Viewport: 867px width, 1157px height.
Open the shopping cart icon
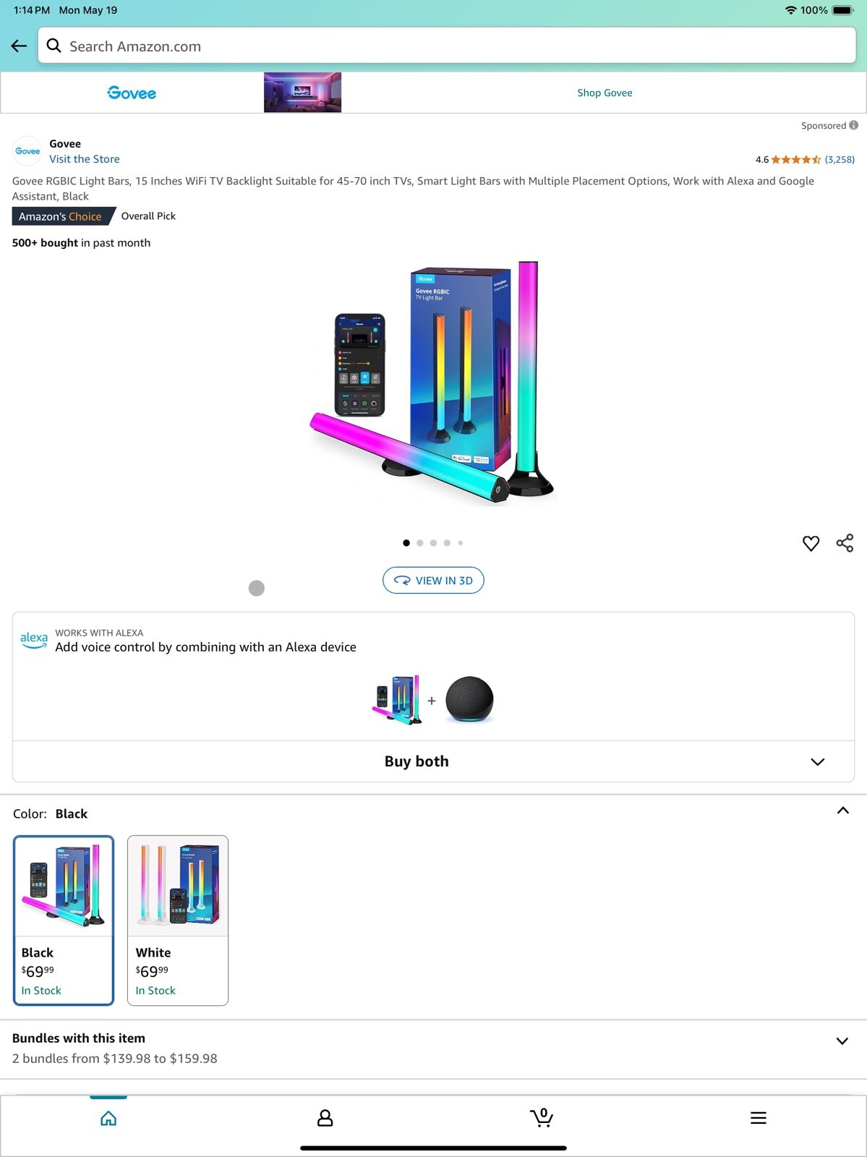(x=542, y=1117)
